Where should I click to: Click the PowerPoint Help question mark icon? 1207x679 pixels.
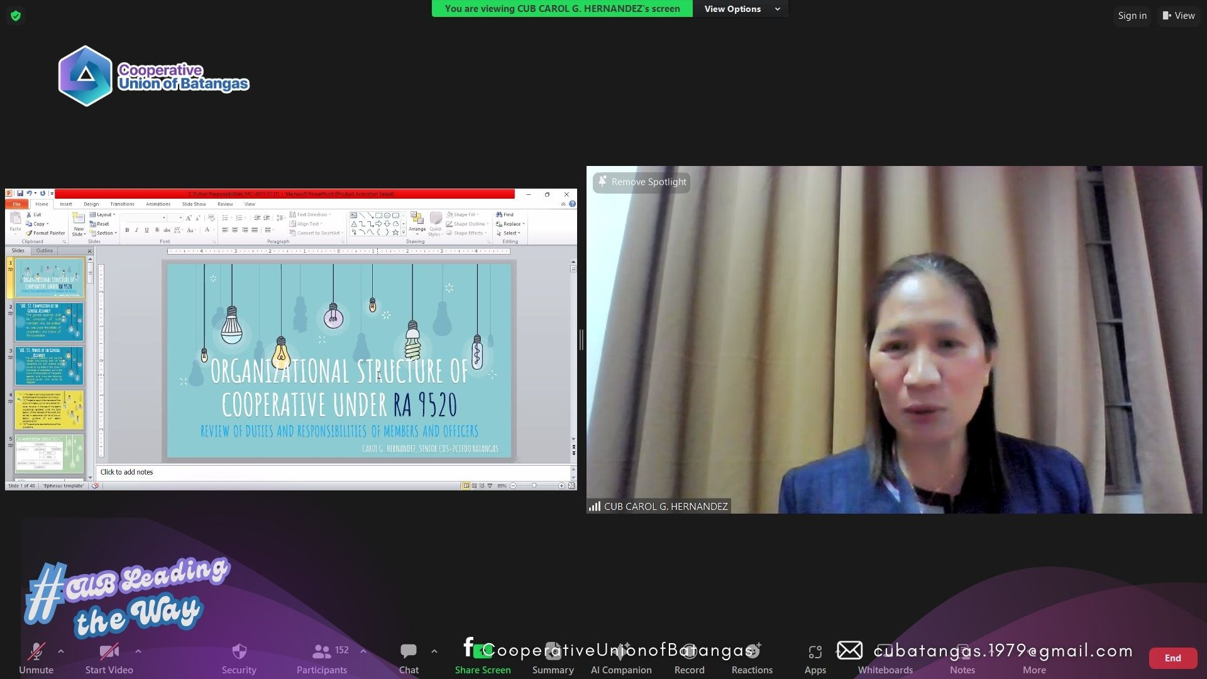click(x=572, y=204)
